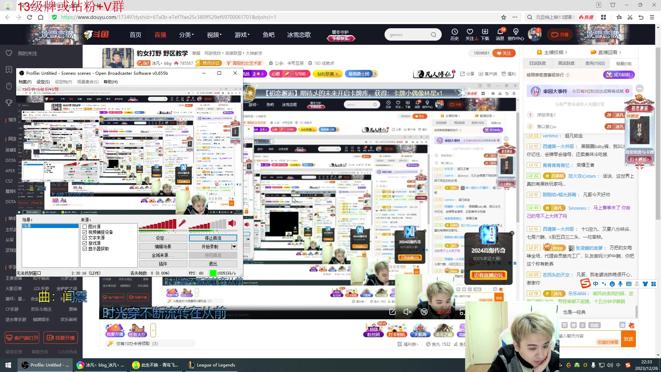Switch to the 贵宾(1502) tab
Screen dimensions: 661x372
(595, 63)
